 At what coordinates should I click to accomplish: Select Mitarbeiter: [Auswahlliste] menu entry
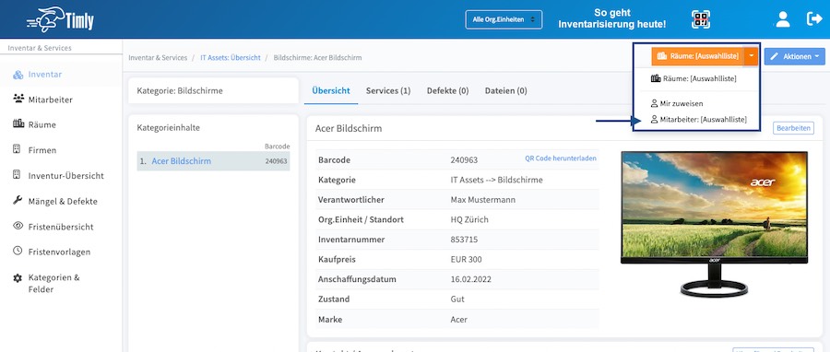pyautogui.click(x=699, y=120)
